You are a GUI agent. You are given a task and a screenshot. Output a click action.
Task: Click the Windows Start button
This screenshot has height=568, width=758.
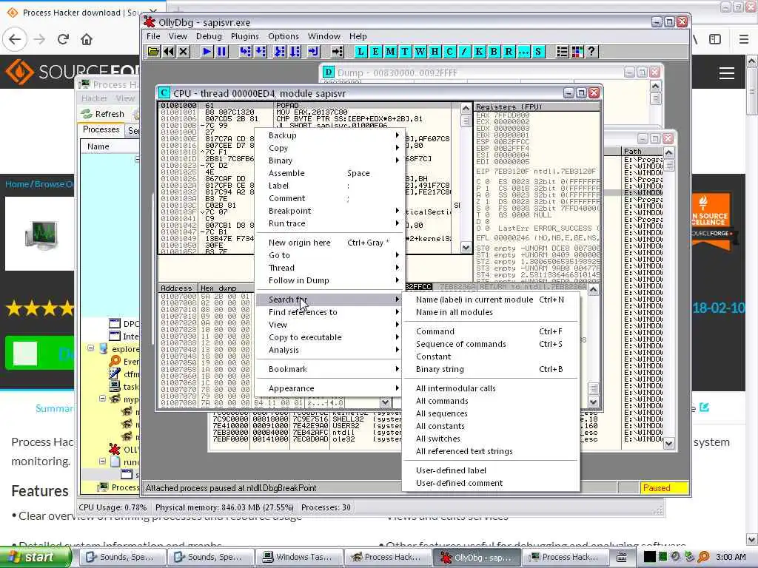35,557
